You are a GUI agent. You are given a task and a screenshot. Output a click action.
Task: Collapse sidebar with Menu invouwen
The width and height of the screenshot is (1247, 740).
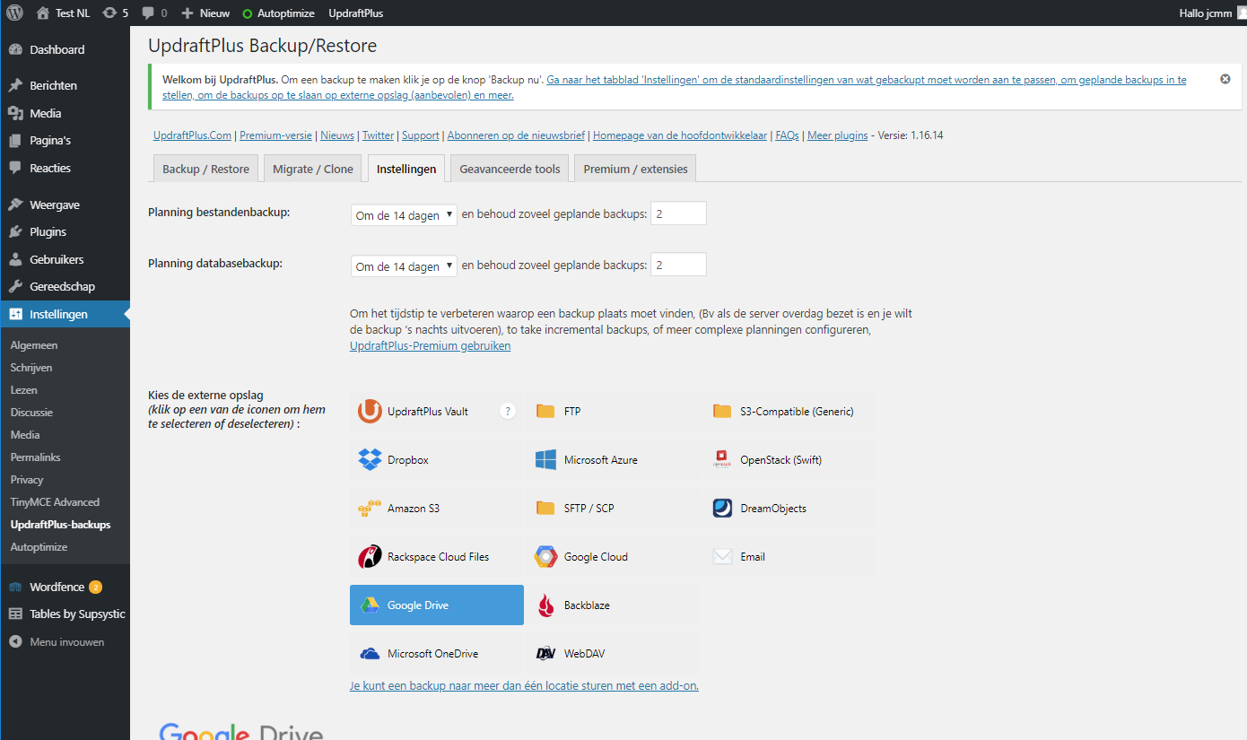coord(65,642)
